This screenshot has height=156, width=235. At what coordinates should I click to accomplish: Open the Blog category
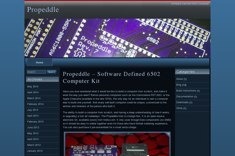click(x=179, y=85)
